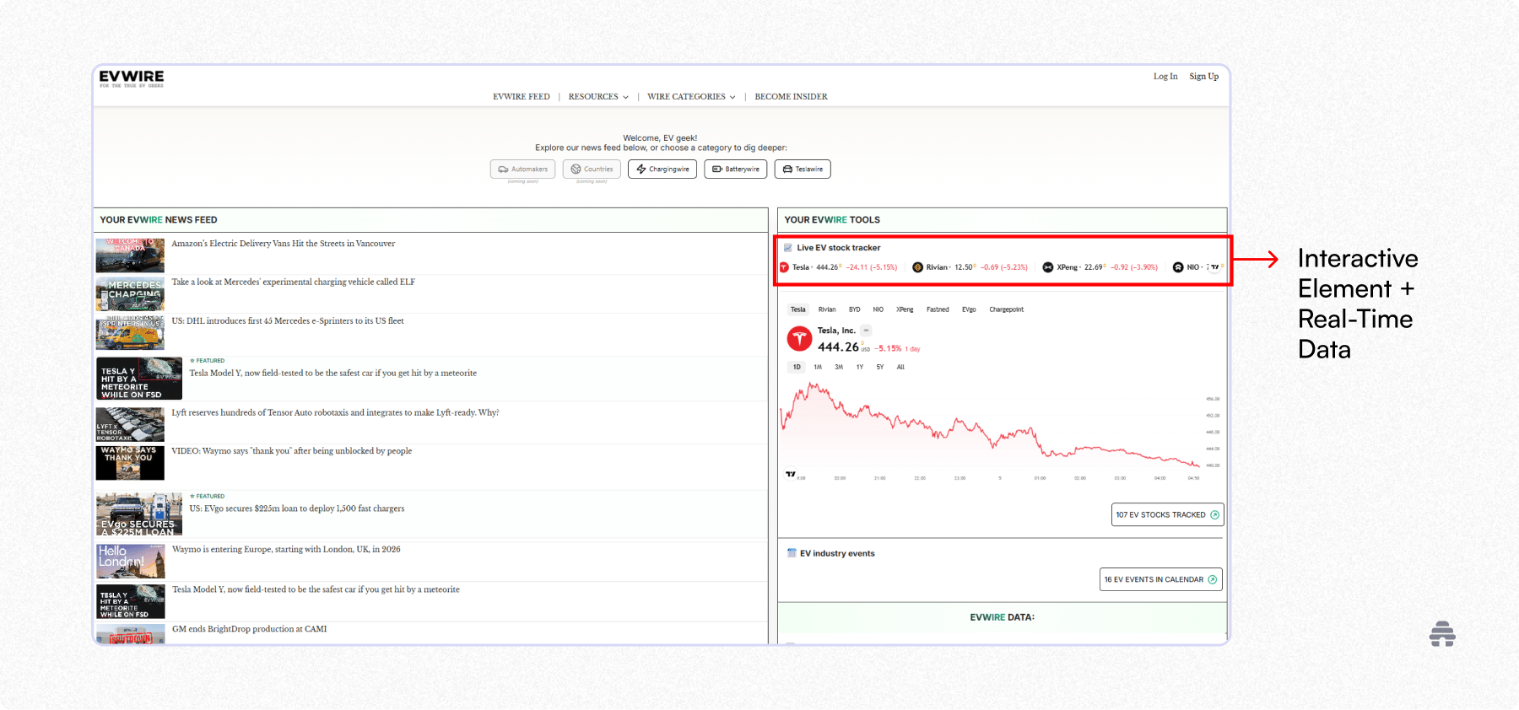This screenshot has width=1519, height=710.
Task: Click the EVgo Secures $225M Loan thumbnail
Action: 139,514
